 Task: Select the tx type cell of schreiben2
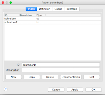click(37, 22)
